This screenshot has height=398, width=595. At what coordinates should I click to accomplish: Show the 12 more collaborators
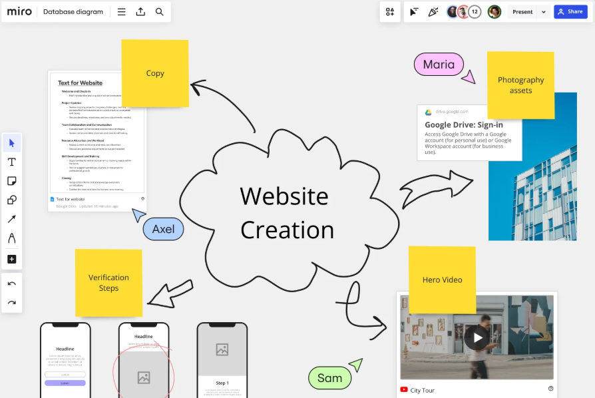475,12
